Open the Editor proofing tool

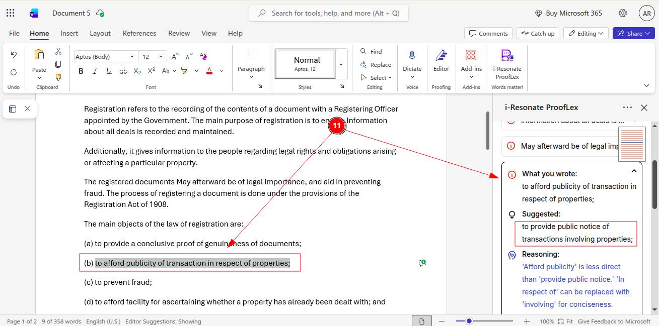(441, 56)
